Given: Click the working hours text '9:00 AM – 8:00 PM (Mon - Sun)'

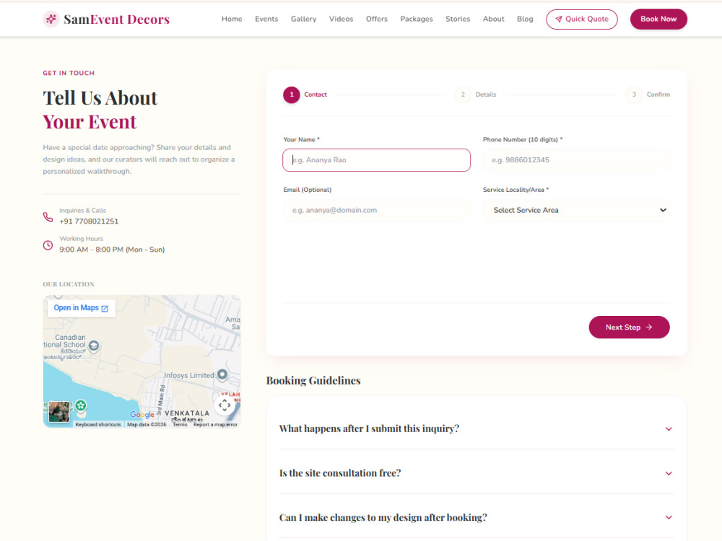Looking at the screenshot, I should click(112, 250).
